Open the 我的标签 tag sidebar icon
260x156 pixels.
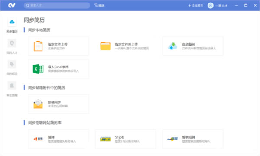12,64
